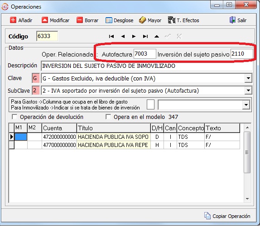
Task: Click the Borrar minus icon
Action: click(80, 20)
